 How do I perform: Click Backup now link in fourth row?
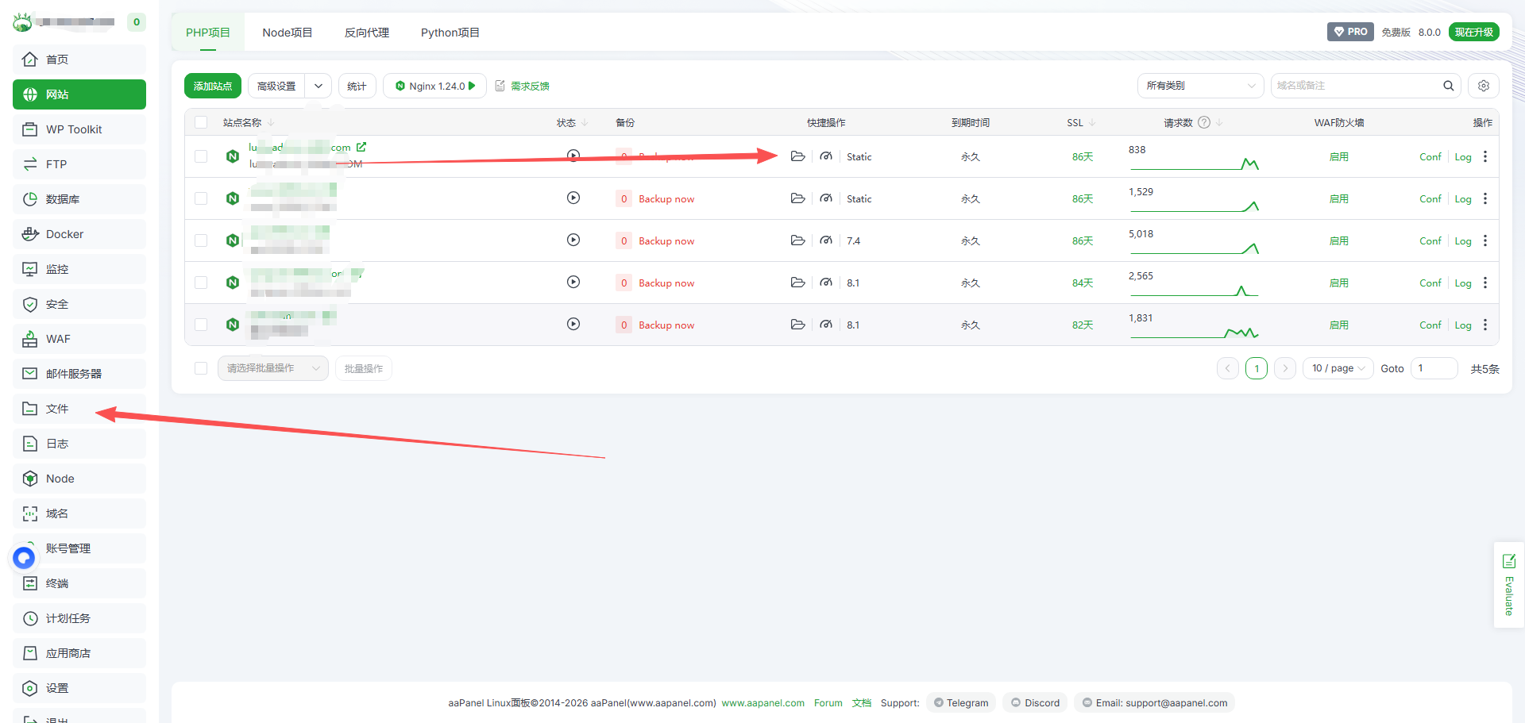pyautogui.click(x=666, y=283)
